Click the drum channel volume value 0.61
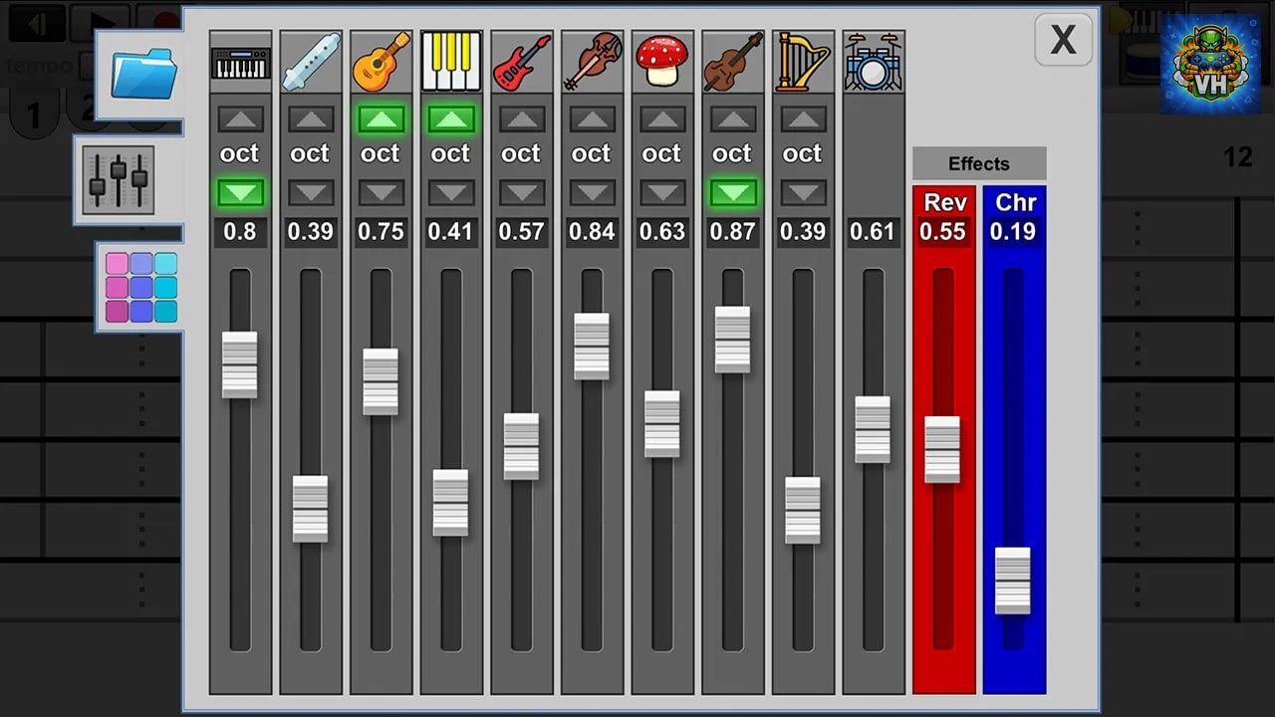The width and height of the screenshot is (1275, 717). point(873,232)
